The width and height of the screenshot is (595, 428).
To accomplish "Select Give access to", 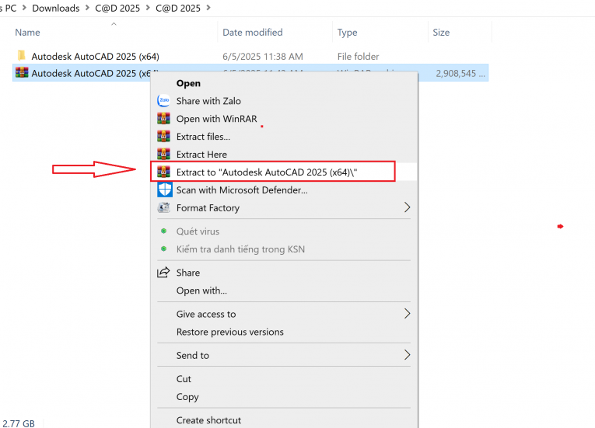I will 206,314.
